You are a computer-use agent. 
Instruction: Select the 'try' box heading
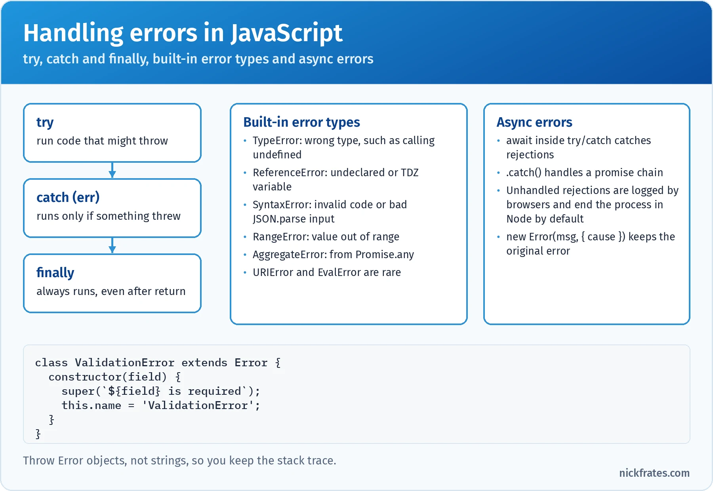tap(45, 122)
